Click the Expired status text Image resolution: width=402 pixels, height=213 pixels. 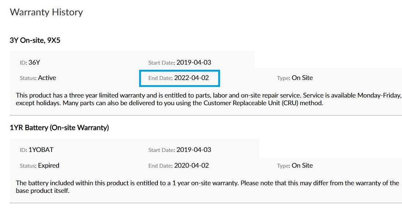tap(48, 166)
